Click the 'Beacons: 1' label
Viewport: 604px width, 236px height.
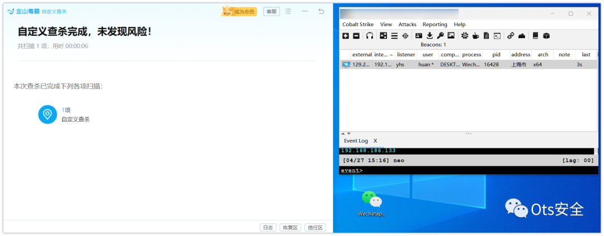(433, 45)
